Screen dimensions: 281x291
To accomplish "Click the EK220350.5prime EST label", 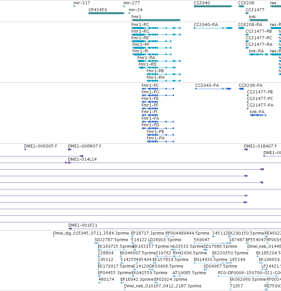I will click(230, 253).
